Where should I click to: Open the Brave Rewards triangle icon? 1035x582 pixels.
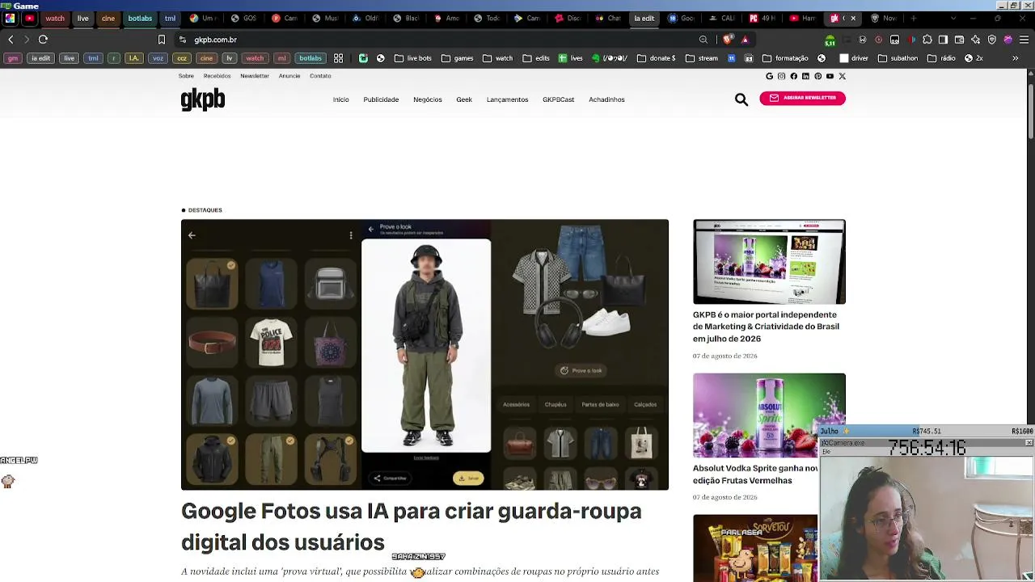[x=745, y=40]
